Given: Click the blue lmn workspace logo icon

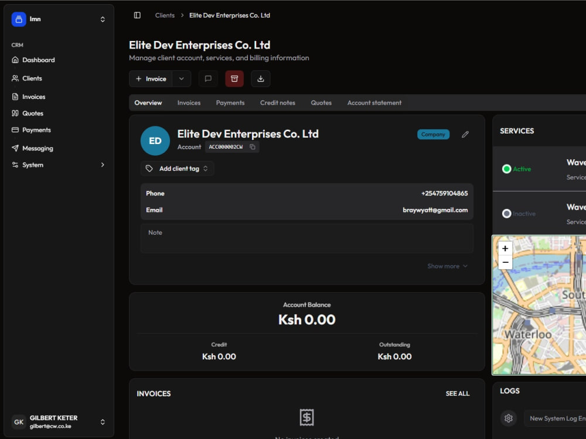Looking at the screenshot, I should pyautogui.click(x=19, y=19).
